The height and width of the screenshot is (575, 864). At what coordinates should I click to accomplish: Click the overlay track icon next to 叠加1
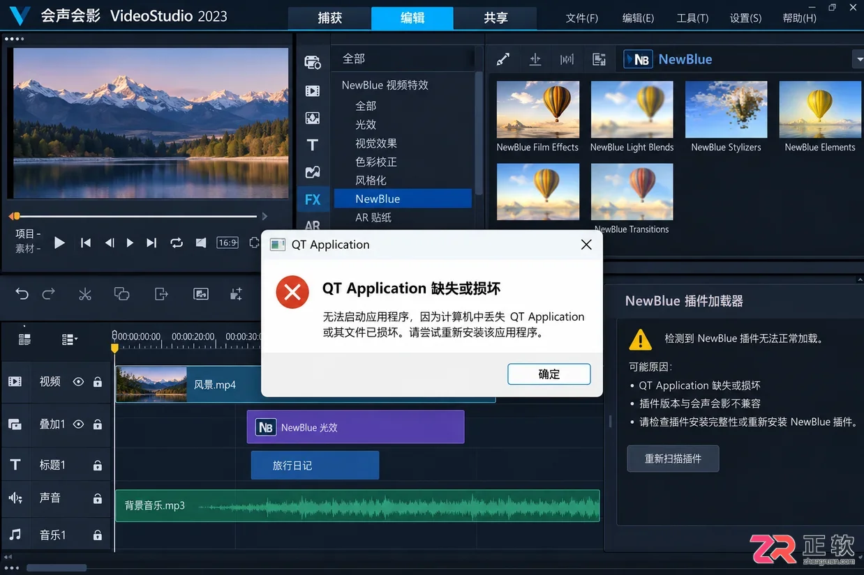(x=15, y=424)
